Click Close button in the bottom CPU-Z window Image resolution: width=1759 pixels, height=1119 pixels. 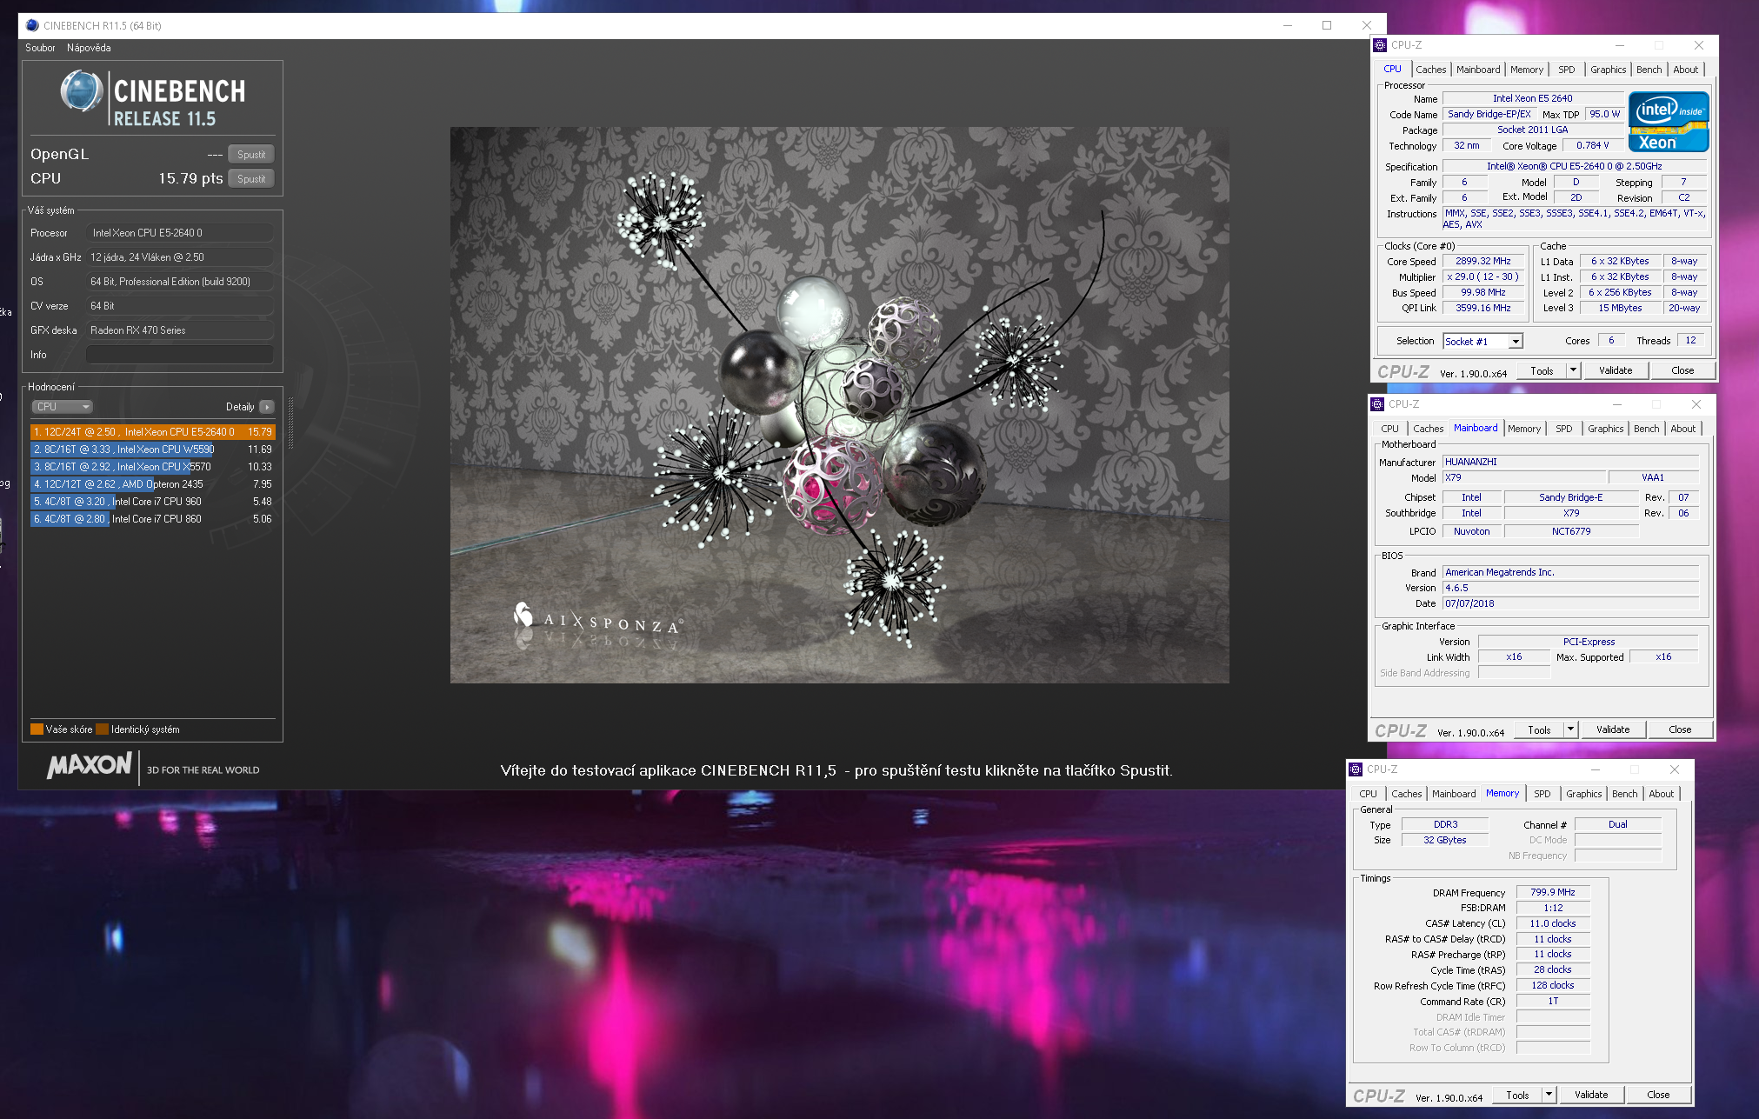(1658, 1096)
